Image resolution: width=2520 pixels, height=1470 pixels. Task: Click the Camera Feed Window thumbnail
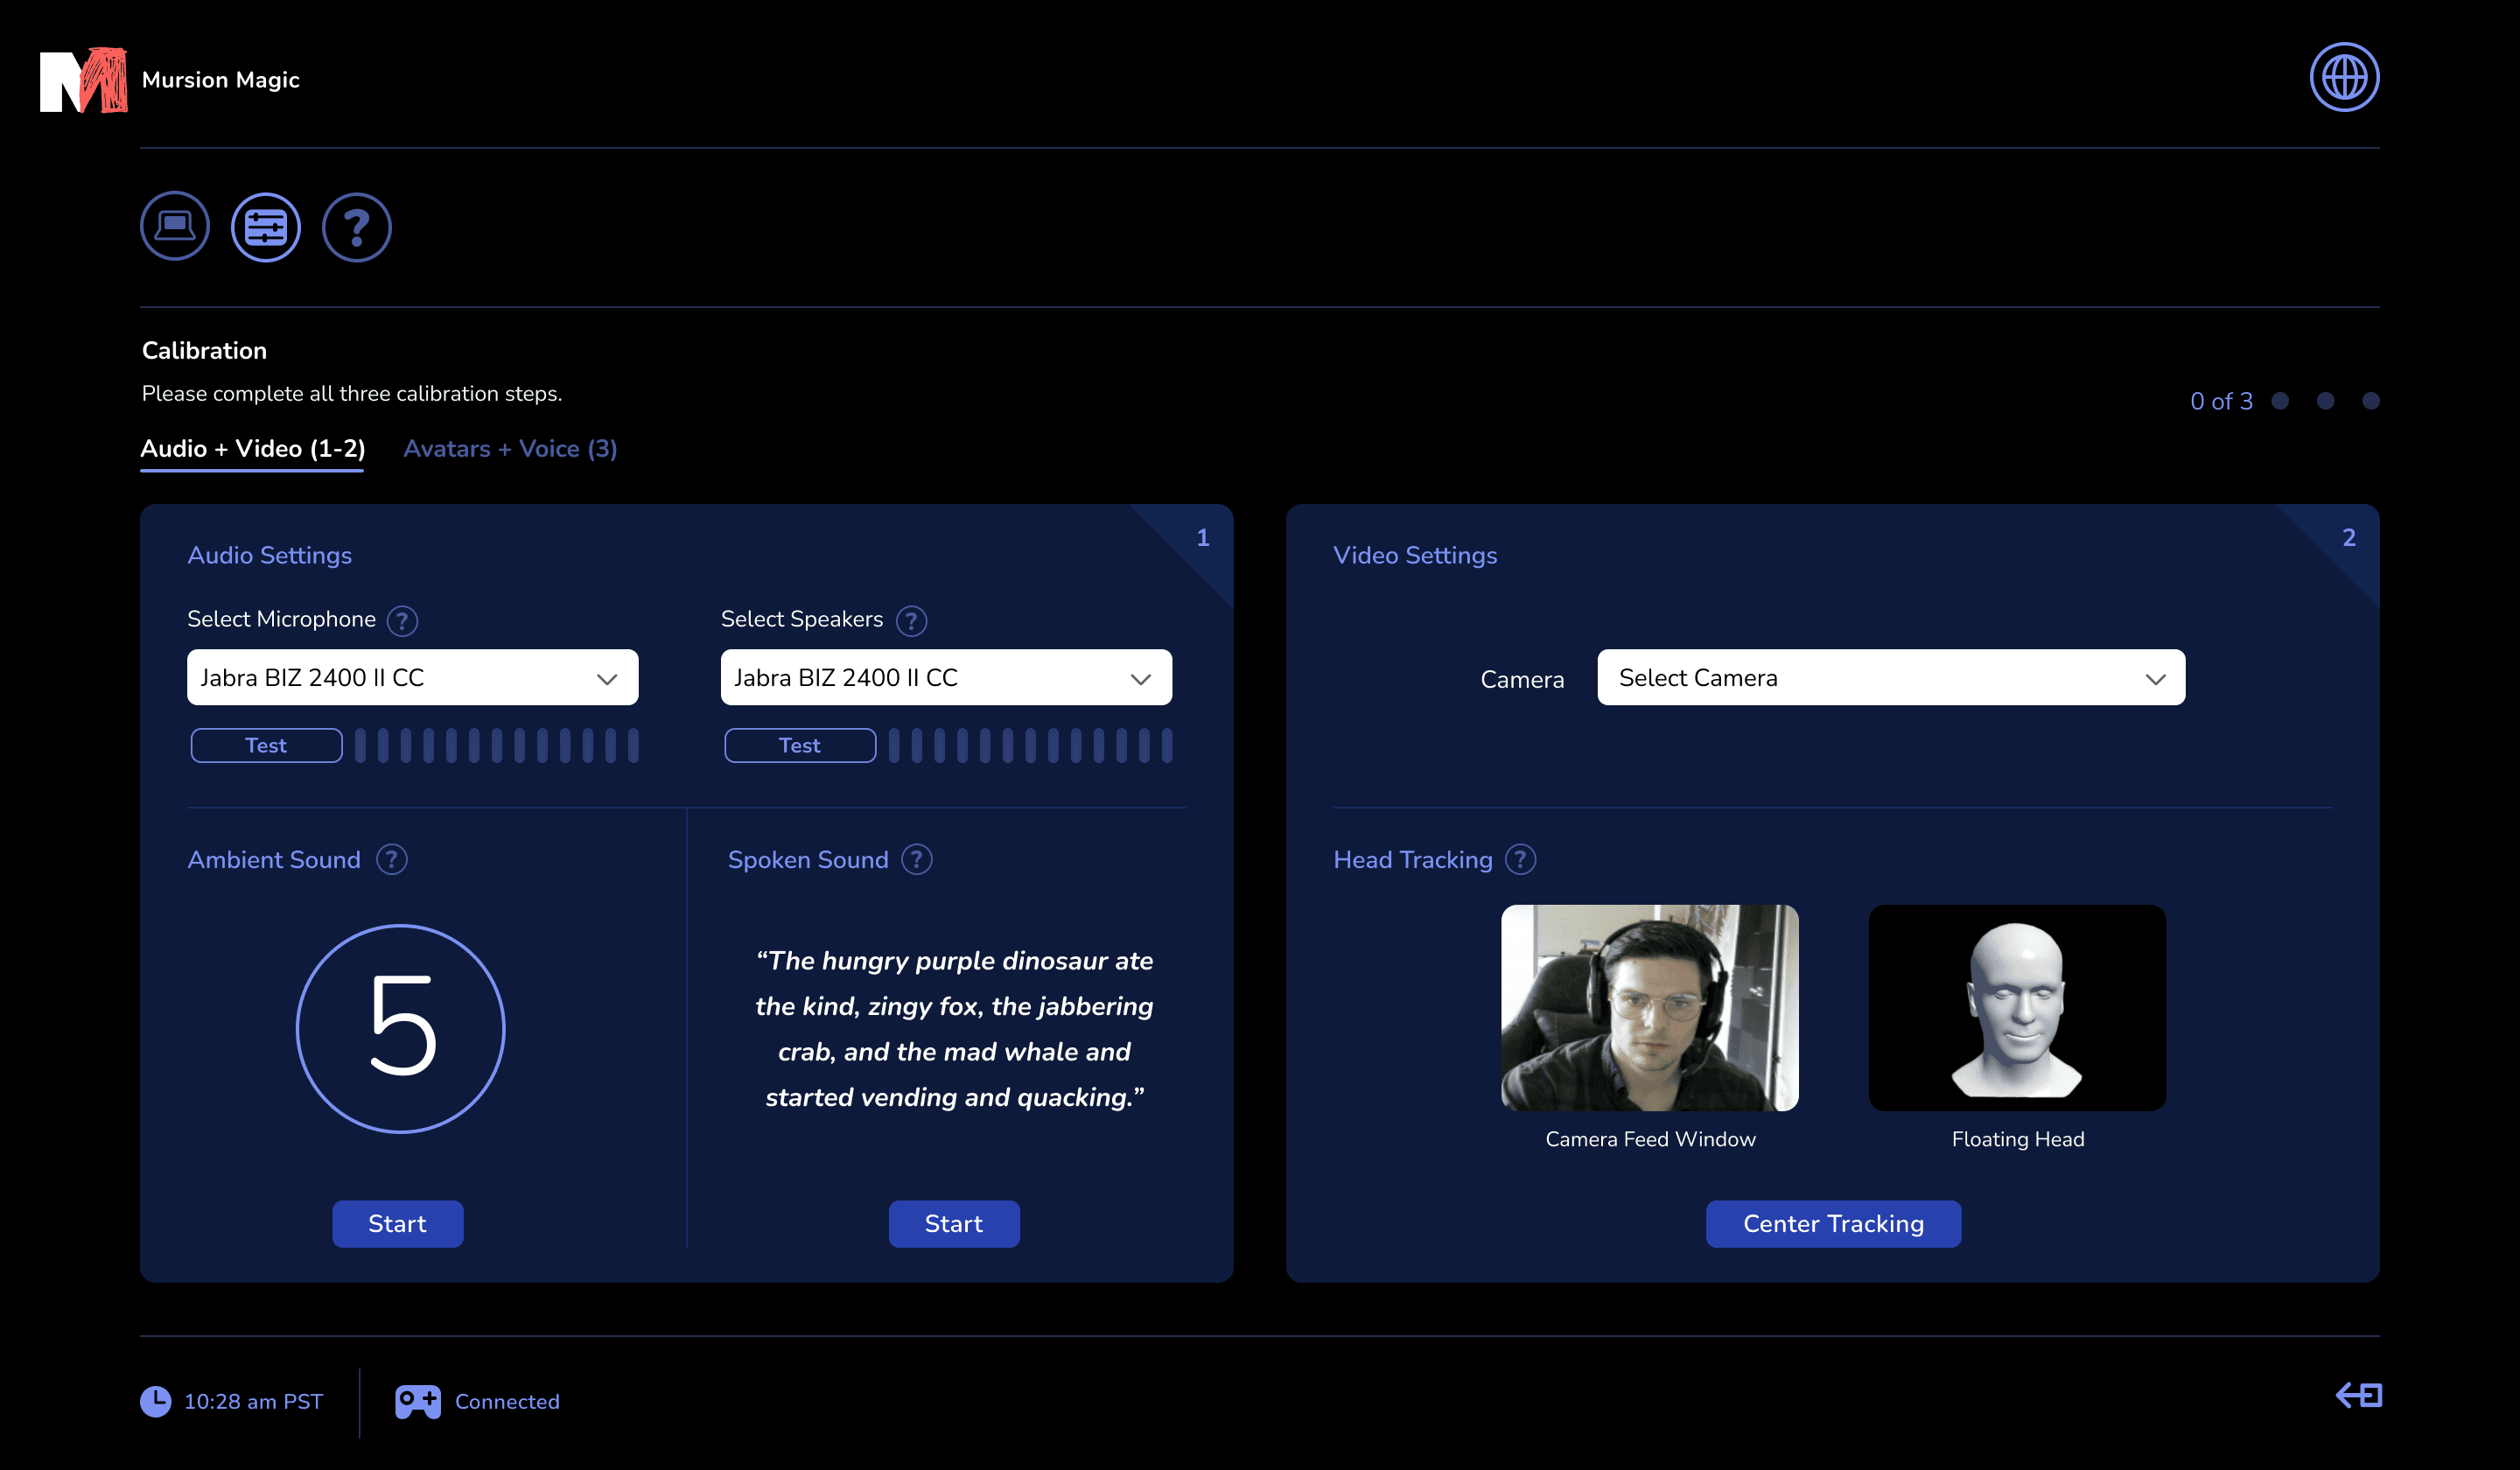click(x=1649, y=1007)
